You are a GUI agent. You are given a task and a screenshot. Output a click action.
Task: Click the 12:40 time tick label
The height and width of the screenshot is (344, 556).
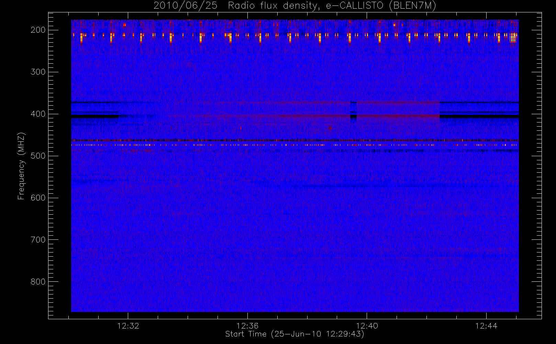[367, 326]
